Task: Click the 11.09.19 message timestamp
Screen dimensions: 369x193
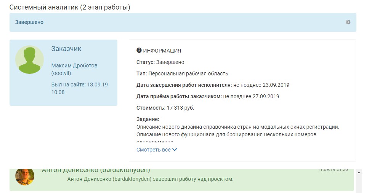Action: [333, 170]
